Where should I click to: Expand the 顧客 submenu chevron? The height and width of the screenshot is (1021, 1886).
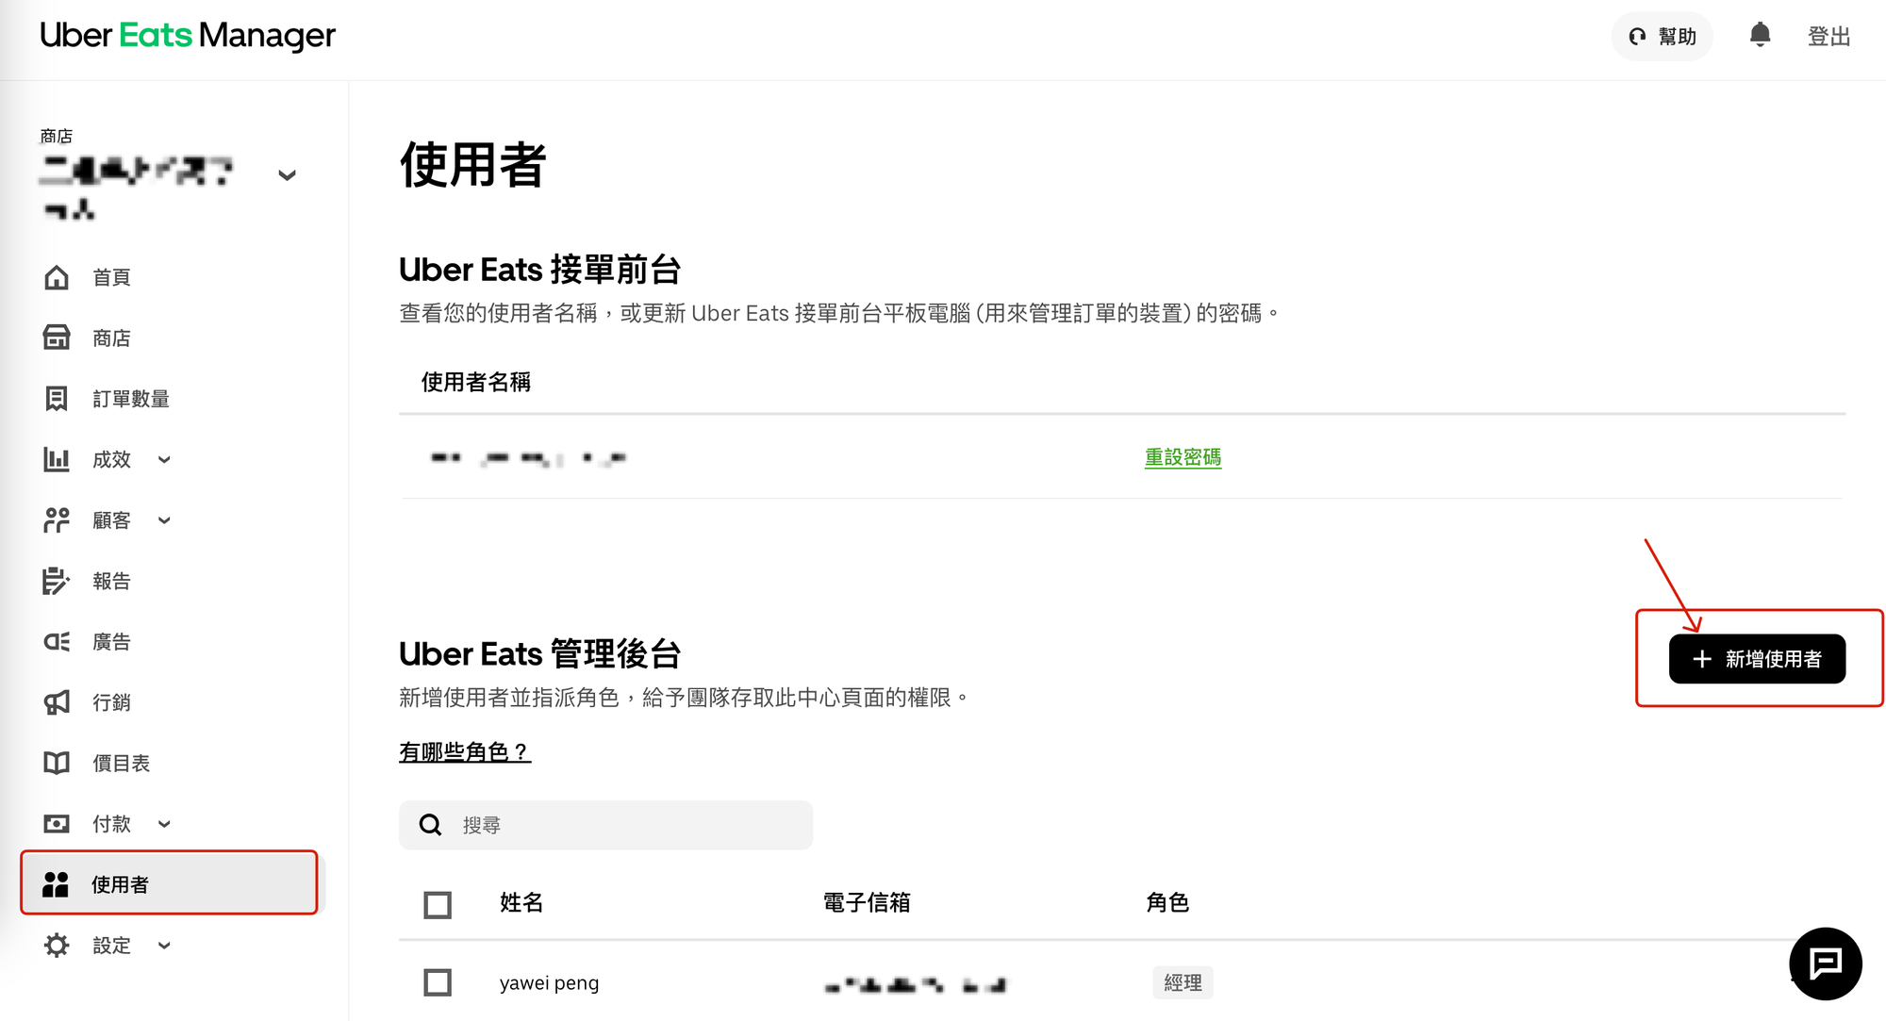(x=164, y=519)
